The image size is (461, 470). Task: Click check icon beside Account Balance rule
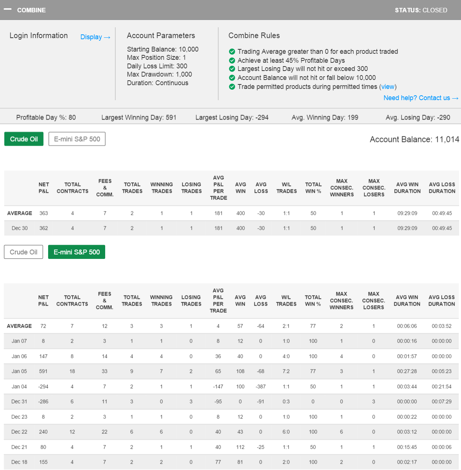coord(232,78)
